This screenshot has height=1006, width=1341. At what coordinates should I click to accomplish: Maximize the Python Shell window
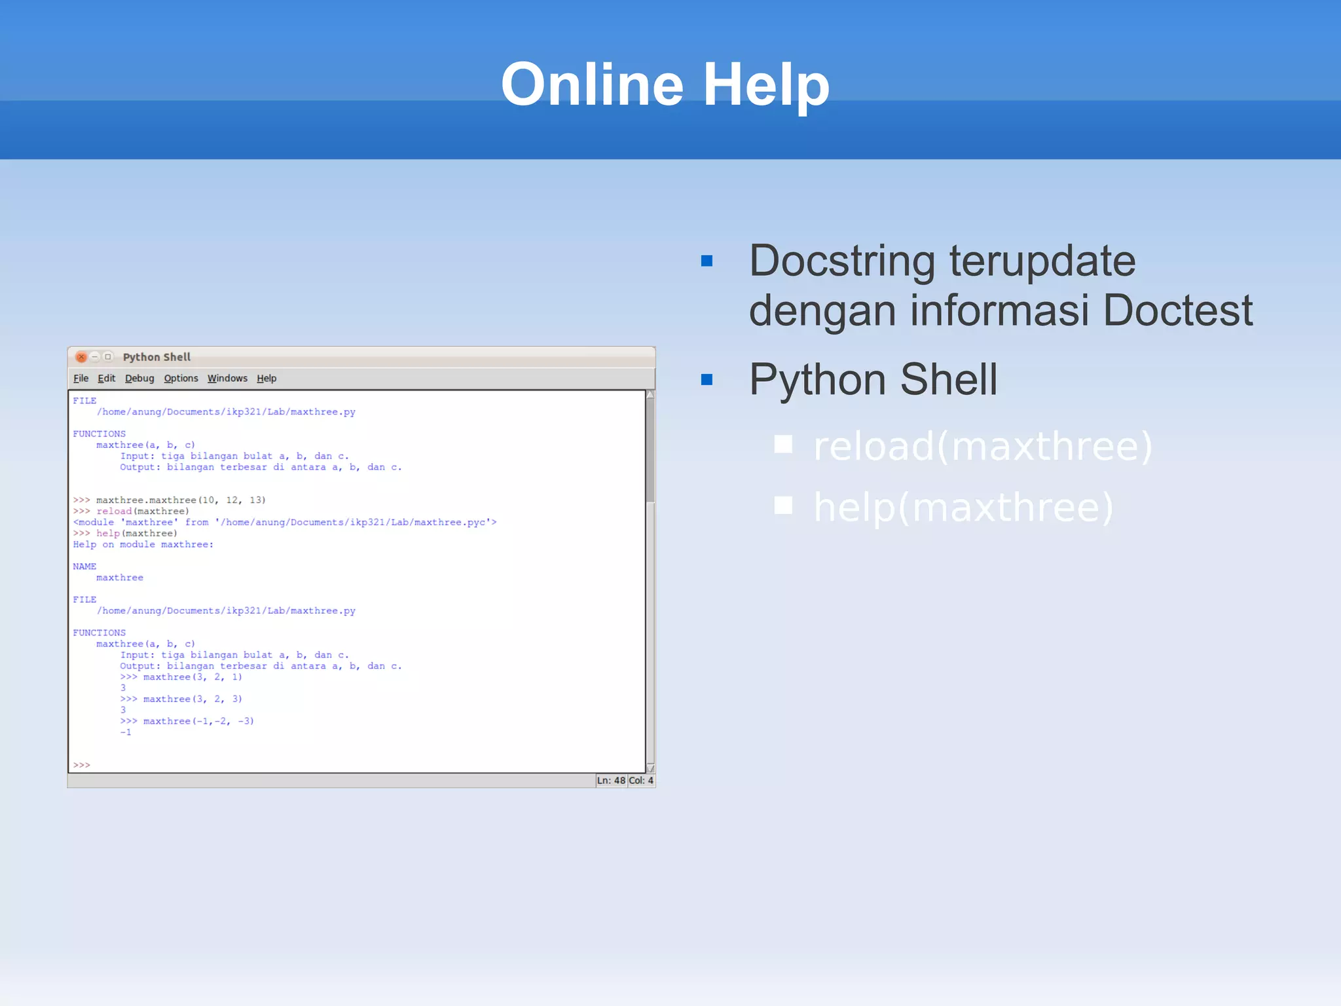(108, 357)
